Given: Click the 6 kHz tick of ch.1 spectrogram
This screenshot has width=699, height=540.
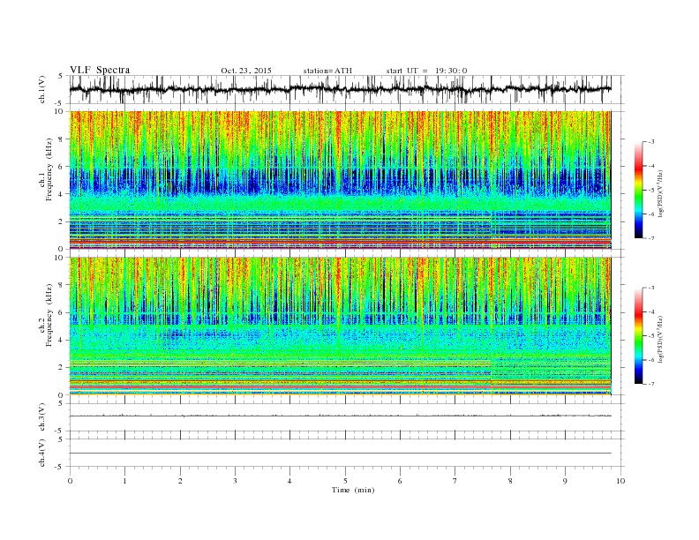Looking at the screenshot, I should click(62, 167).
